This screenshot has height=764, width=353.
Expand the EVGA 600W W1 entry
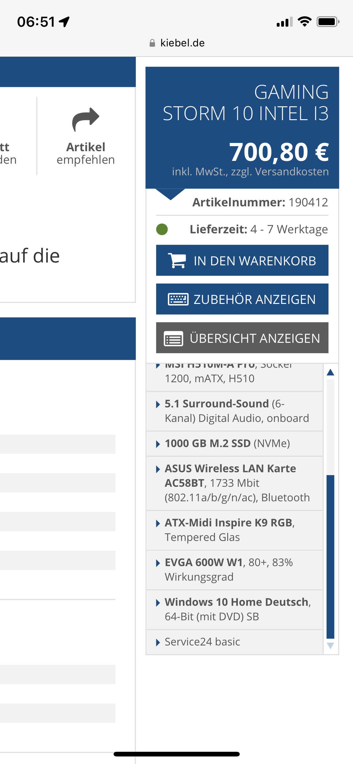point(234,570)
